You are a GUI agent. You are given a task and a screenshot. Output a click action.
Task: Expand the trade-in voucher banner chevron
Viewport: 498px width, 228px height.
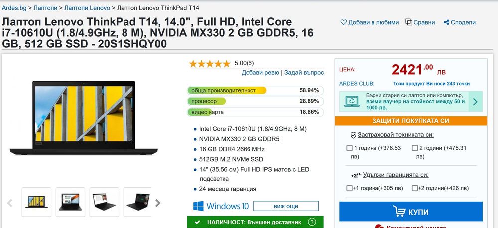(475, 102)
